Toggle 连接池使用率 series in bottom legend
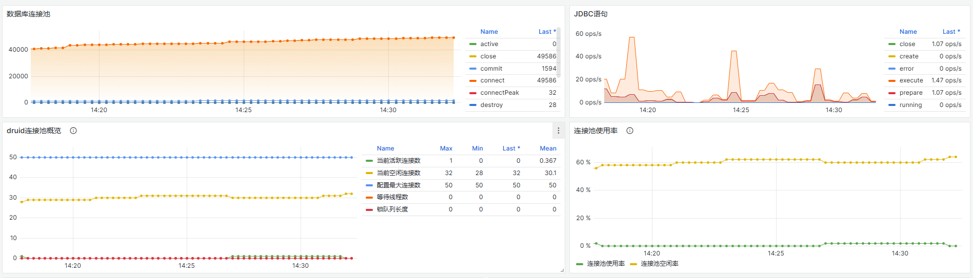The image size is (973, 278). [606, 264]
